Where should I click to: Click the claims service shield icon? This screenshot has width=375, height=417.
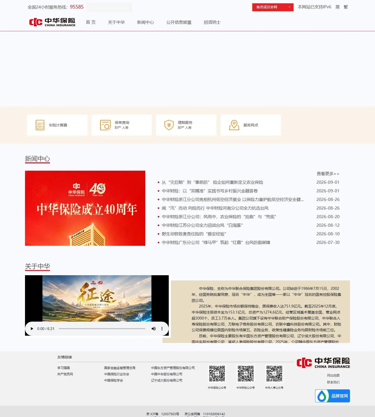click(169, 125)
